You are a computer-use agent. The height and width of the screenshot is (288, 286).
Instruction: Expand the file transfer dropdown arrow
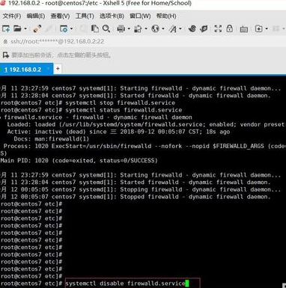tap(146, 29)
